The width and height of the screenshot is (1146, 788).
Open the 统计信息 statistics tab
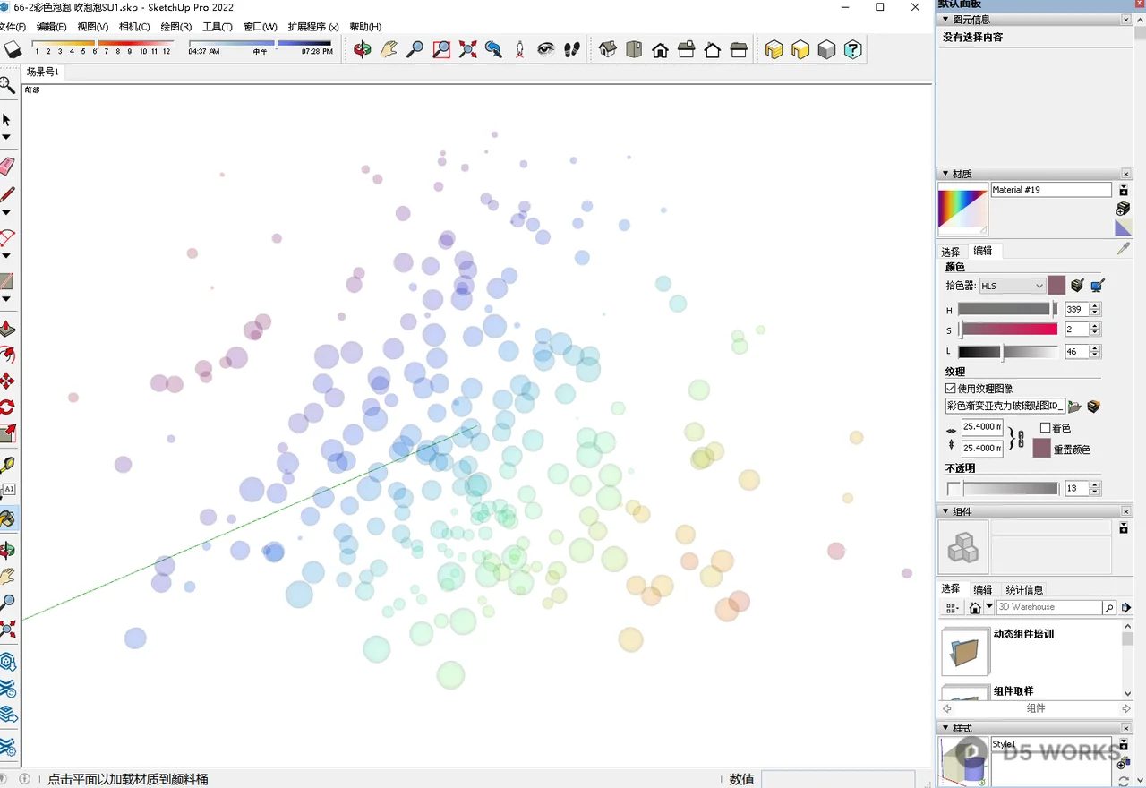tap(1024, 589)
